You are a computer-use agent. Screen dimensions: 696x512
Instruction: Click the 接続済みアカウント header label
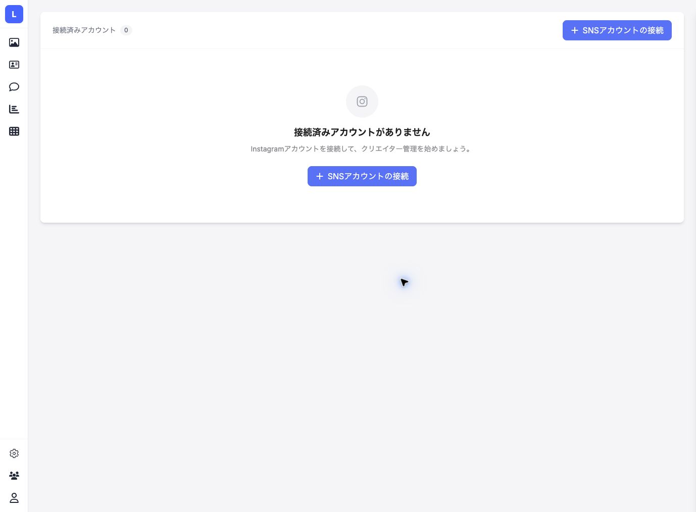point(84,30)
